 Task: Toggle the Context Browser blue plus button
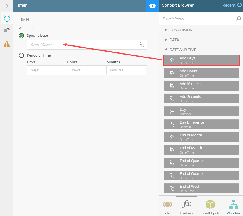coord(153,6)
